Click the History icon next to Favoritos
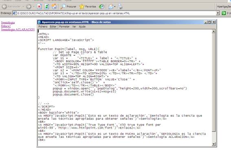The height and width of the screenshot is (159, 231). point(101,7)
